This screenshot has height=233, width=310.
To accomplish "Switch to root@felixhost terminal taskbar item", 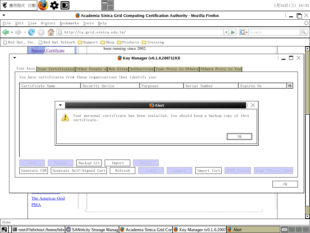I will 38,230.
